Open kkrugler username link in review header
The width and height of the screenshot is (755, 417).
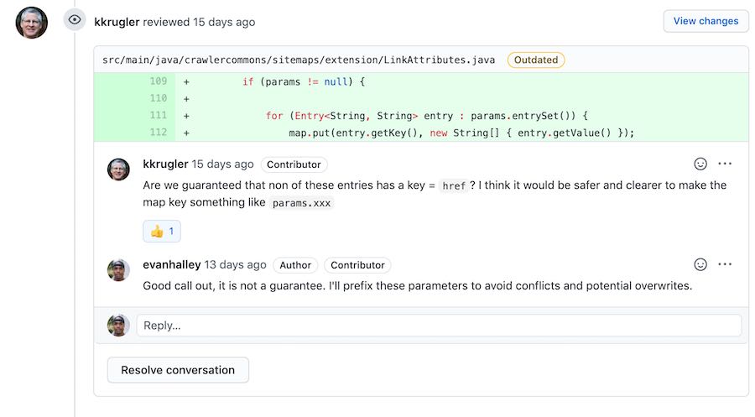117,22
